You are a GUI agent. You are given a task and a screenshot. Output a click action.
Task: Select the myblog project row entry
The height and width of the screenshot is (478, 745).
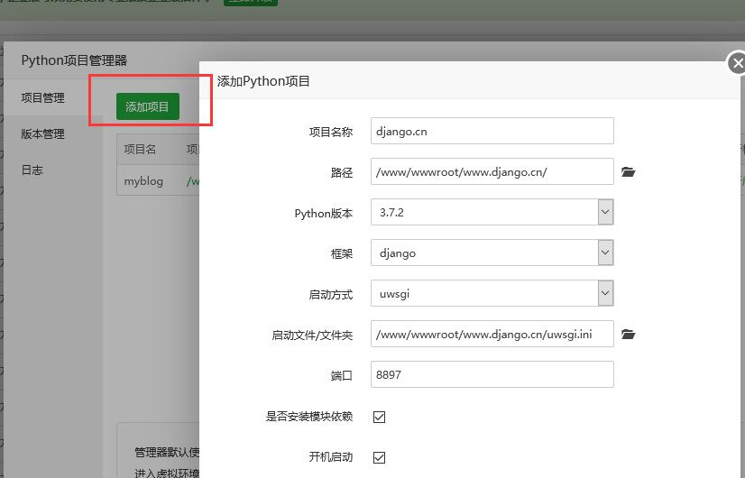[143, 180]
